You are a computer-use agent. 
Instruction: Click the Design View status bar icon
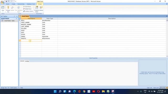(167, 88)
